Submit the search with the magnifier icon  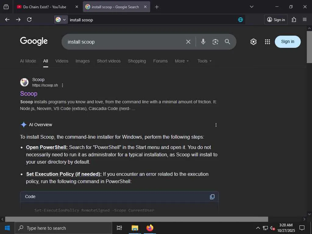(x=227, y=41)
